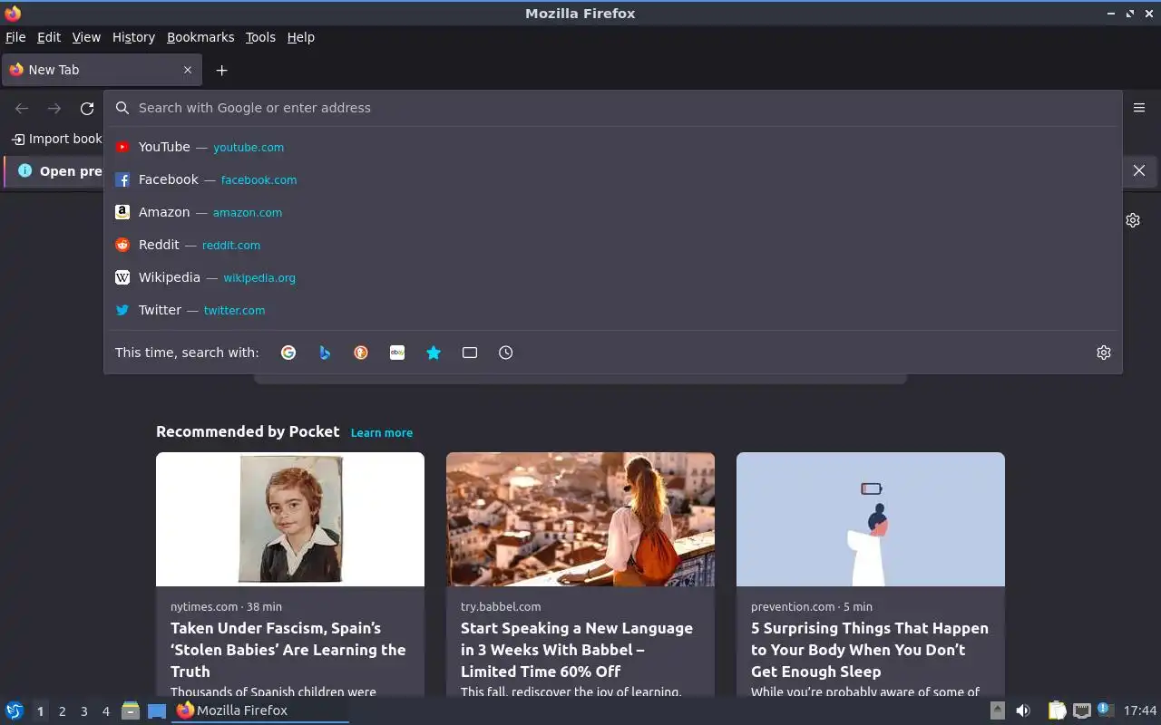This screenshot has height=725, width=1161.
Task: Open the Firefox hamburger application menu
Action: (1139, 107)
